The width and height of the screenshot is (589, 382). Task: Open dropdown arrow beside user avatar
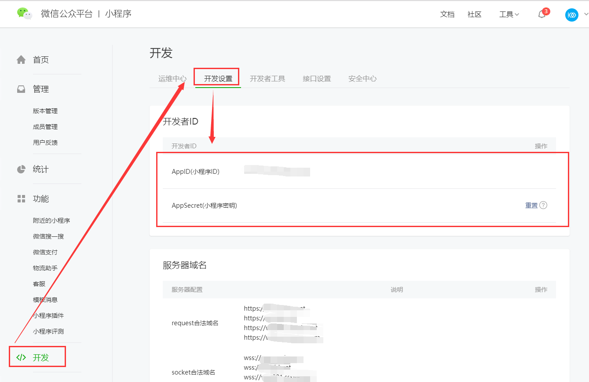click(x=585, y=15)
